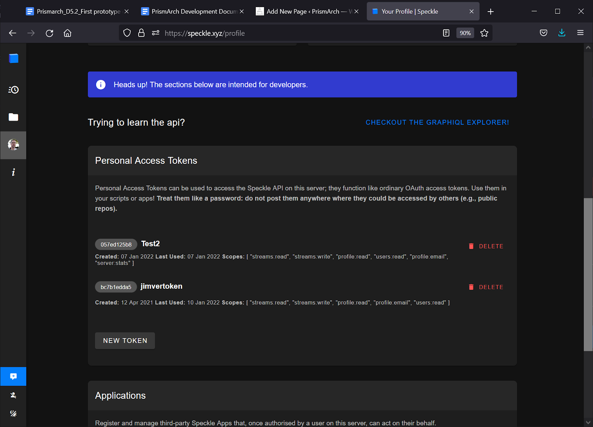Bookmark this page with the star icon
Image resolution: width=593 pixels, height=427 pixels.
[484, 33]
